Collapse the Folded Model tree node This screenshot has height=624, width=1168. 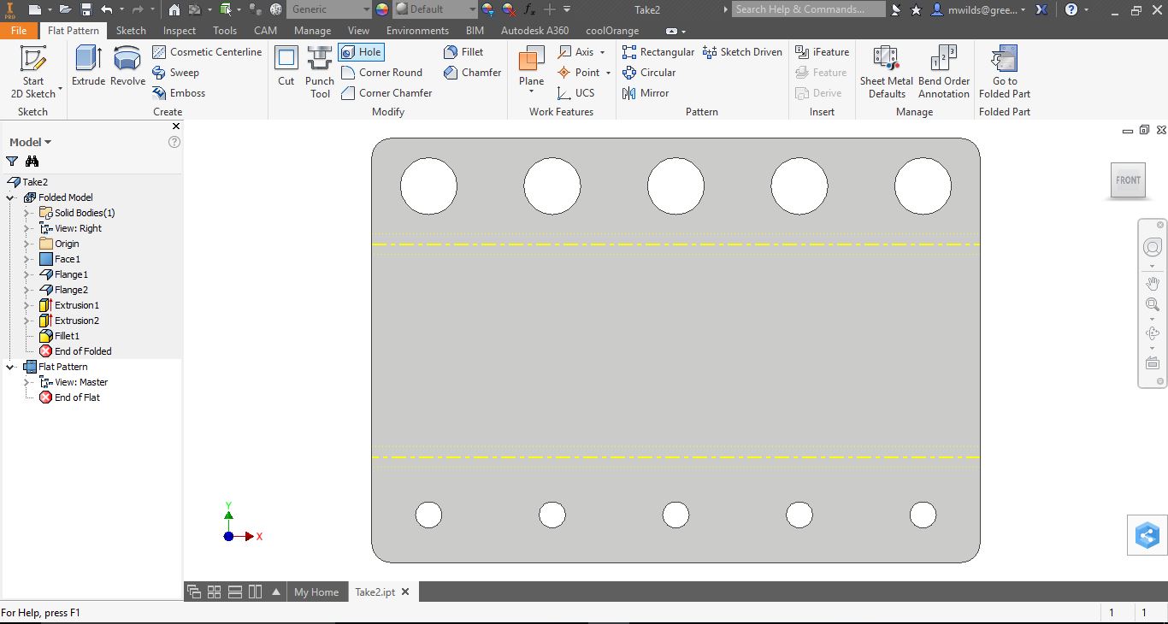[x=11, y=197]
